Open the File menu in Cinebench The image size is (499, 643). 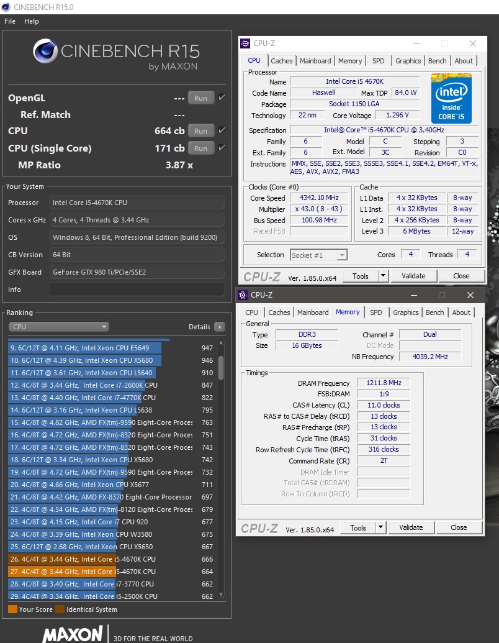[10, 21]
